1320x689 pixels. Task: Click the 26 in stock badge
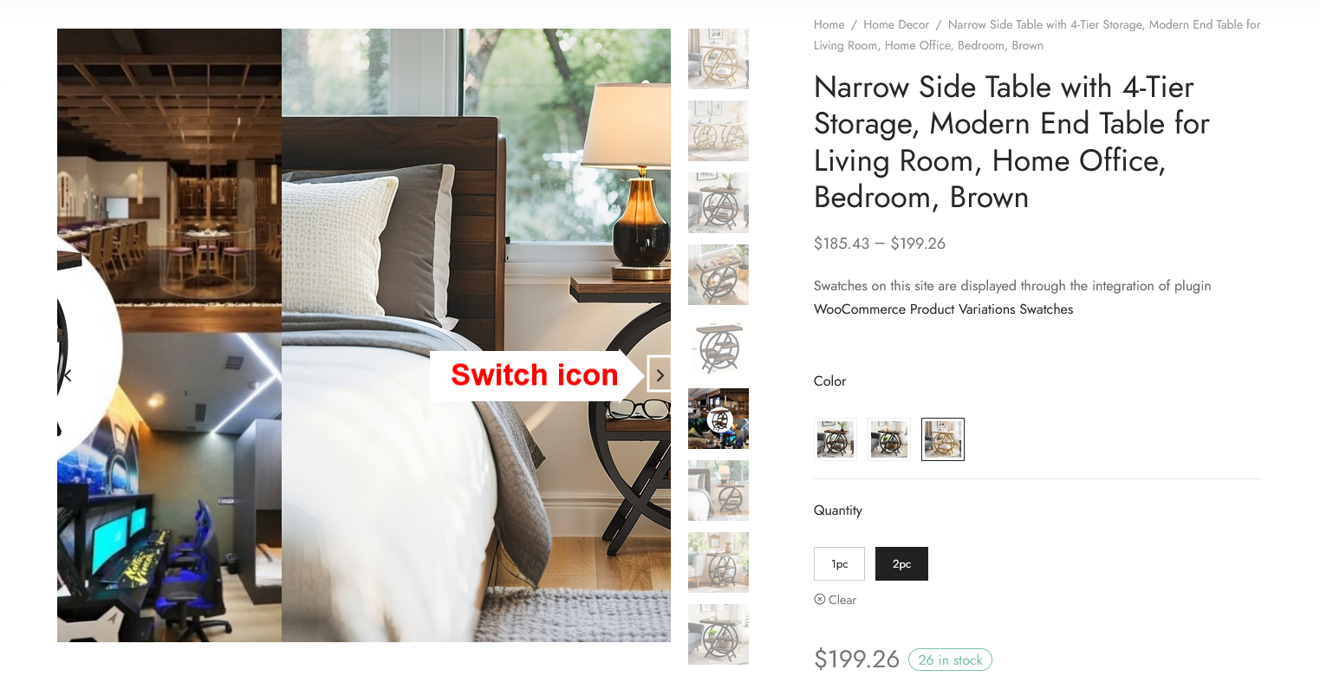950,660
